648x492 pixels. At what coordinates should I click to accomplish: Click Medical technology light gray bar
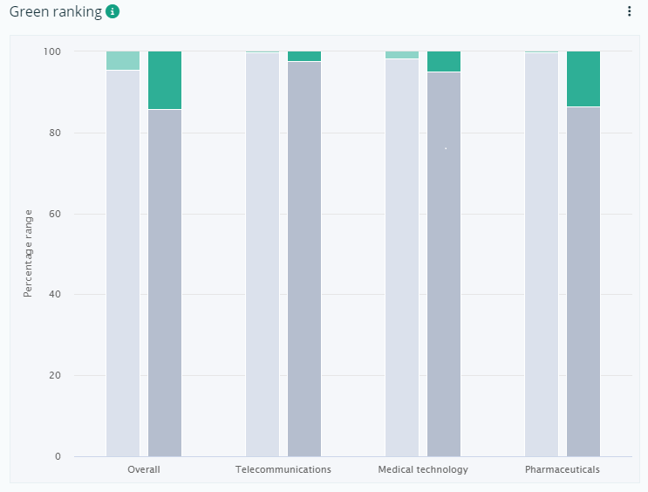click(x=402, y=257)
